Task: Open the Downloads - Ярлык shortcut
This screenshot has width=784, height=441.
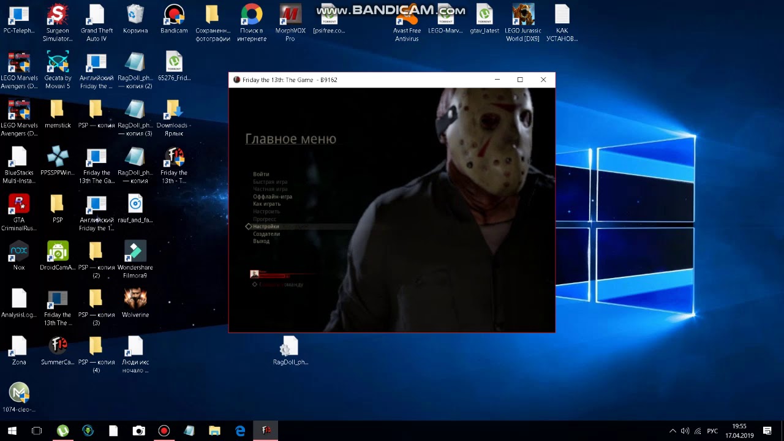Action: (x=174, y=118)
